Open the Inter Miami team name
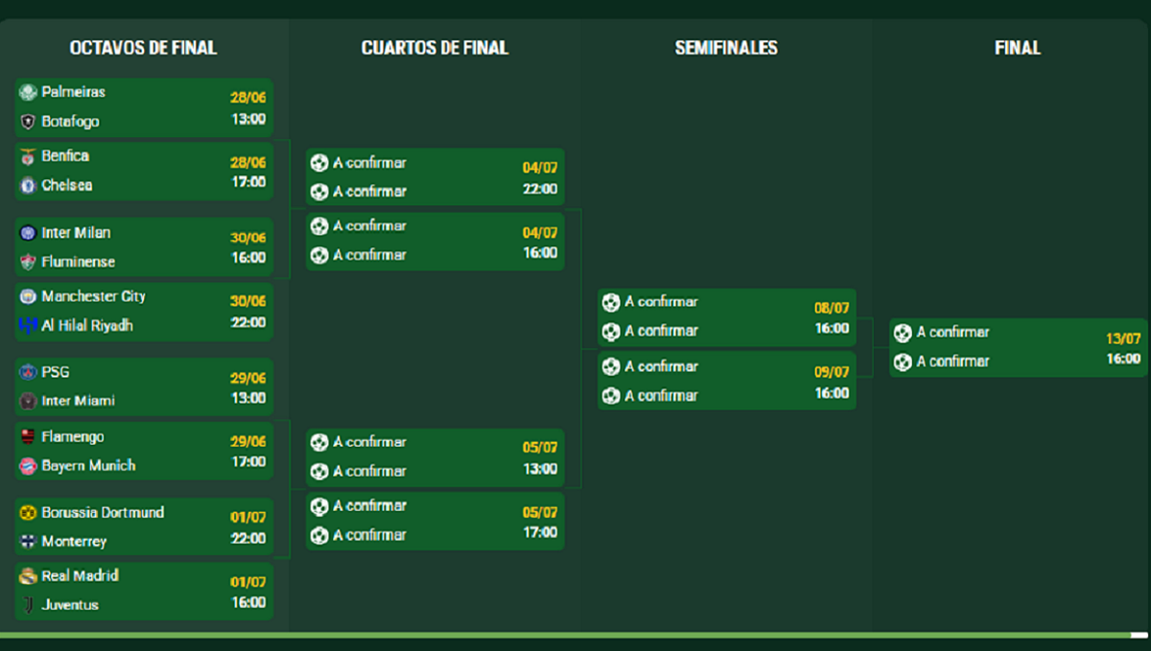This screenshot has height=651, width=1151. [x=79, y=401]
